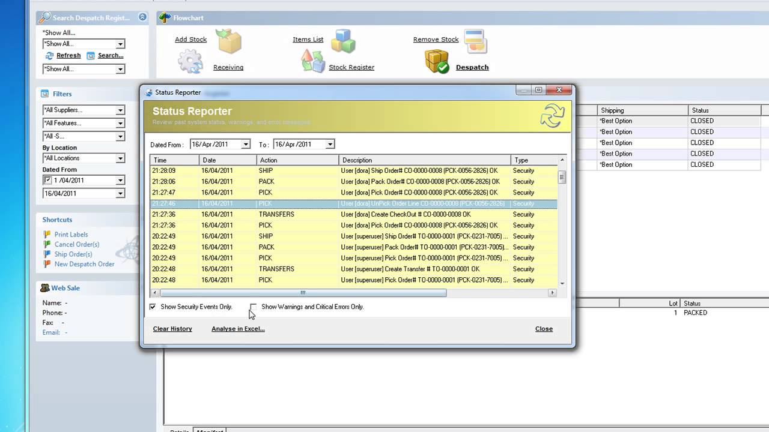769x432 pixels.
Task: Select the 20:22:49 PACK log row
Action: tap(354, 247)
